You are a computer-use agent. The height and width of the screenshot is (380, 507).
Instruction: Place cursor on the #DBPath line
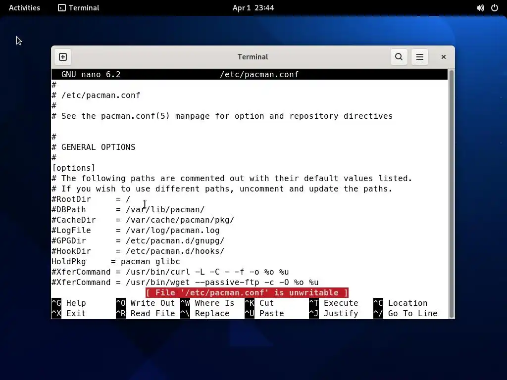(128, 210)
